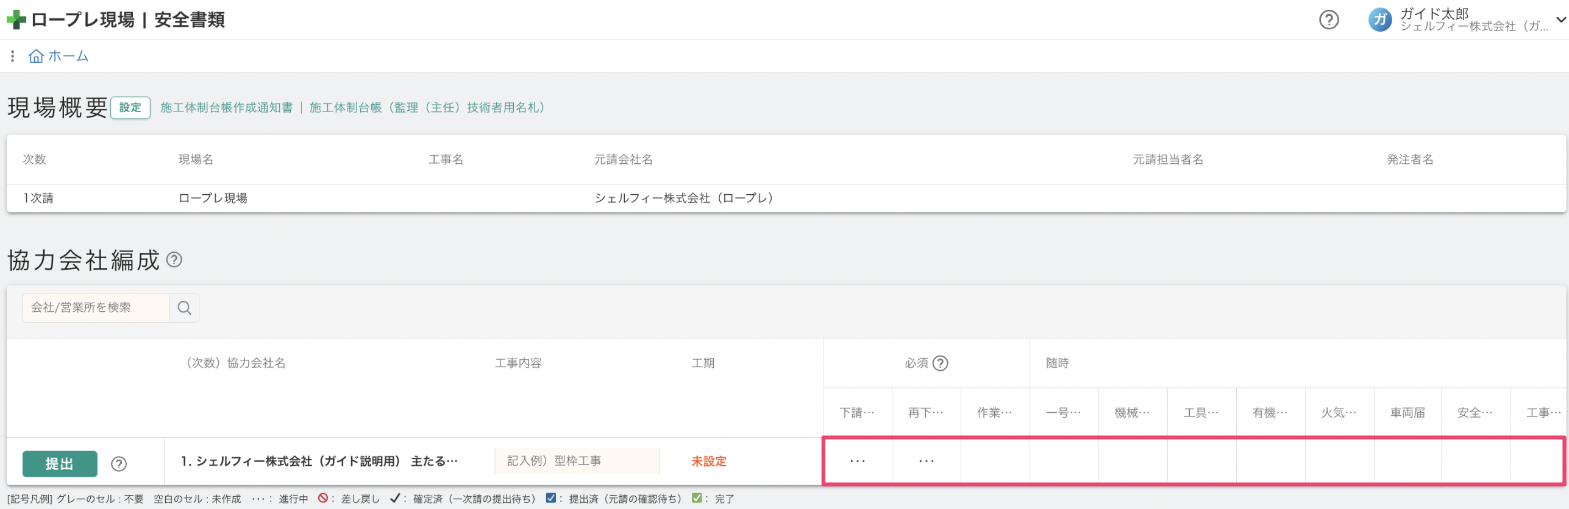Open 施工体制台帳作成通知書 link
Viewport: 1569px width, 509px height.
(x=226, y=108)
